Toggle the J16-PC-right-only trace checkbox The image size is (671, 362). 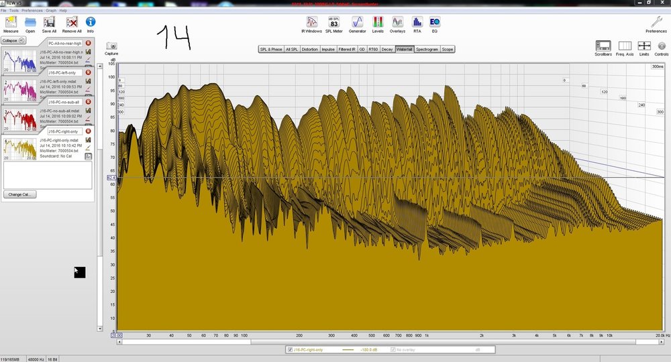[290, 350]
